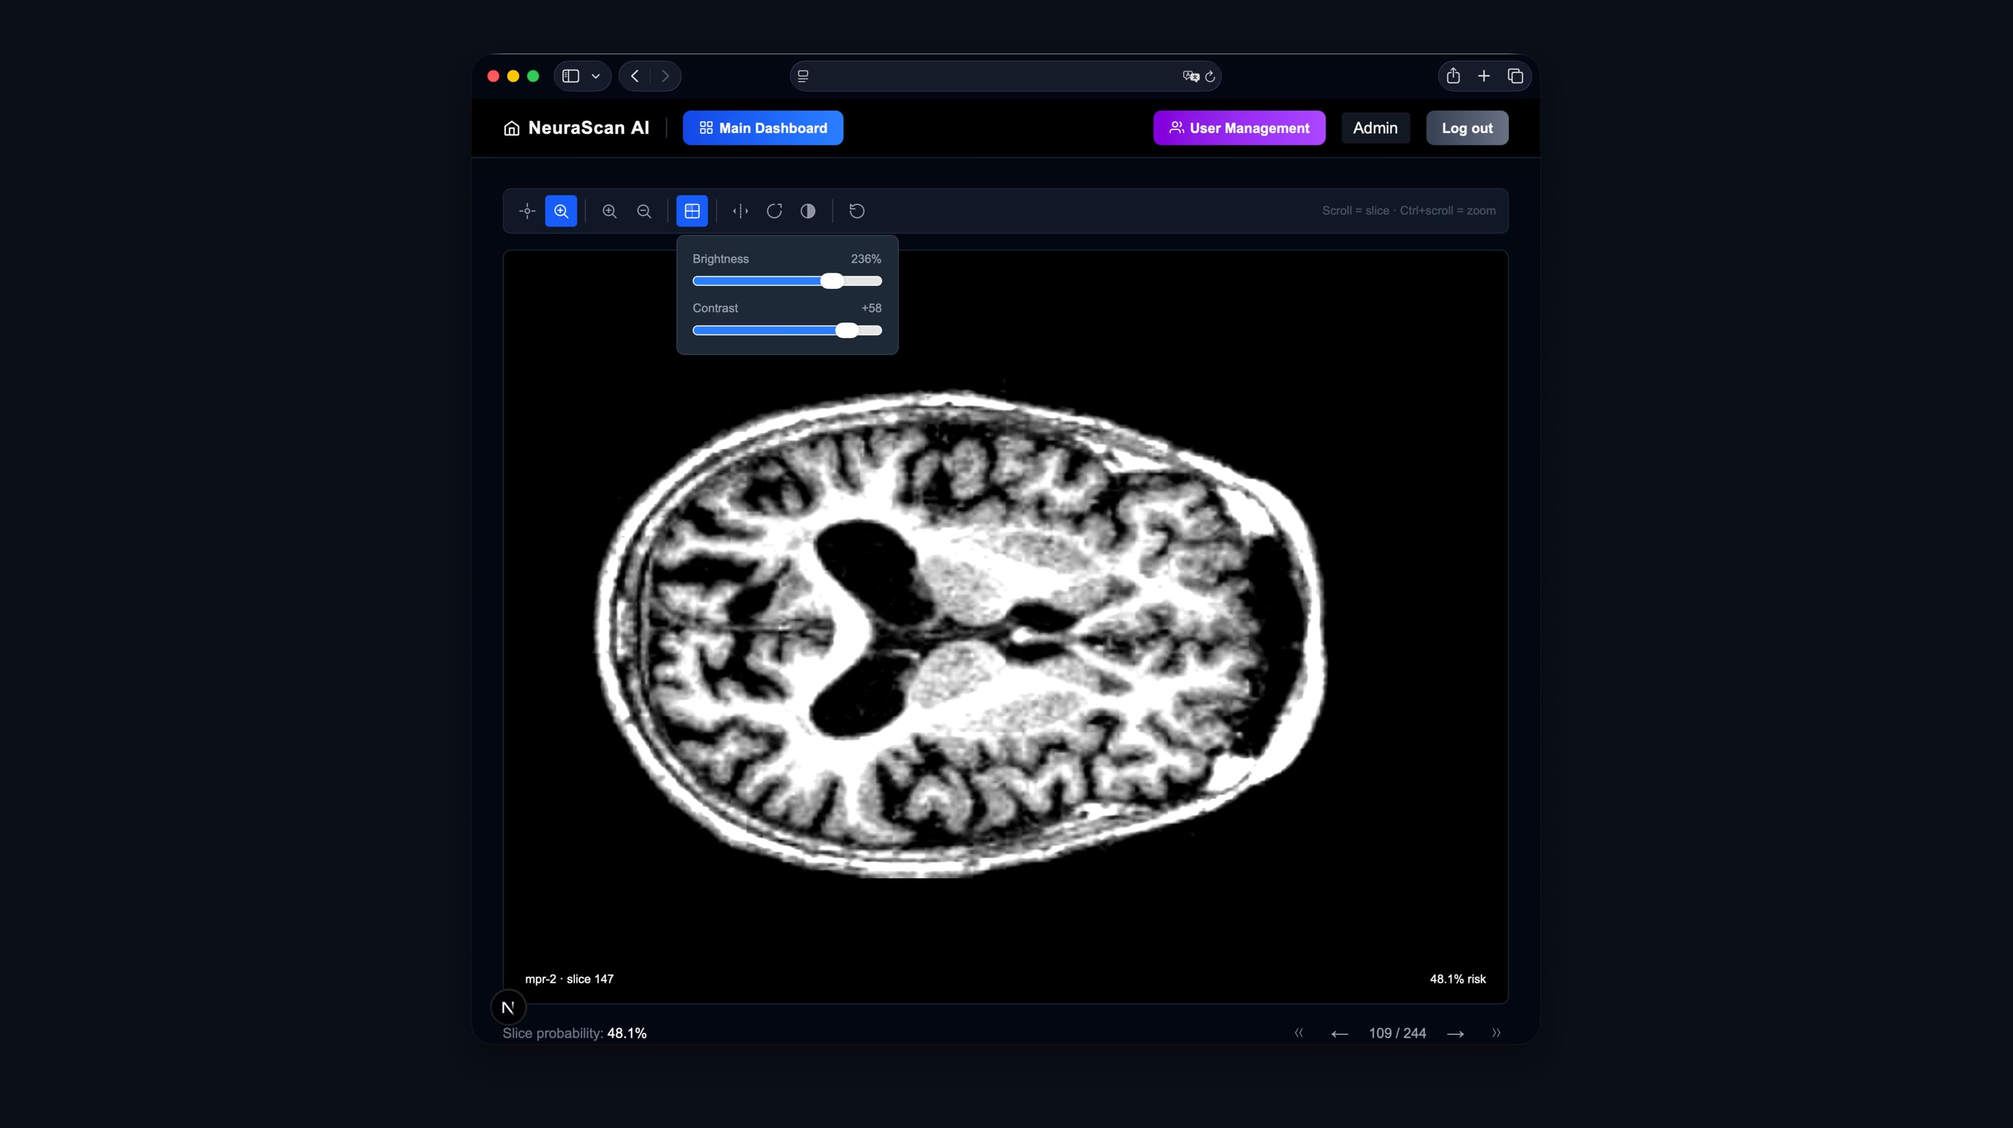Adjust the Contrast slider
Image resolution: width=2013 pixels, height=1128 pixels.
pos(787,330)
